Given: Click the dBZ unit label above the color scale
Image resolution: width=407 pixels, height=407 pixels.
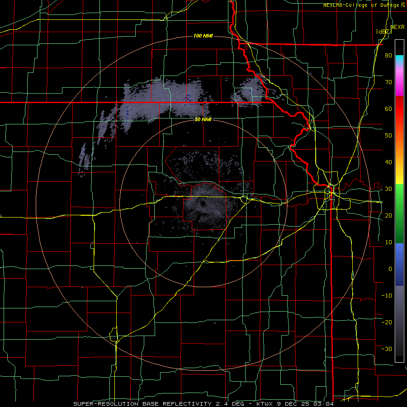Looking at the screenshot, I should coord(384,31).
